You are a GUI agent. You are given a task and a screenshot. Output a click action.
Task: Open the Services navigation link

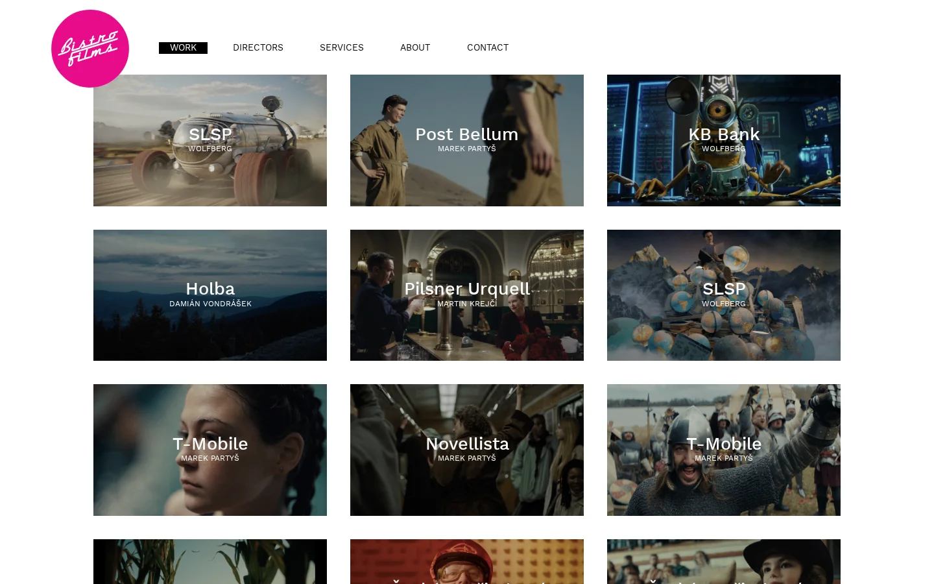[x=342, y=48]
